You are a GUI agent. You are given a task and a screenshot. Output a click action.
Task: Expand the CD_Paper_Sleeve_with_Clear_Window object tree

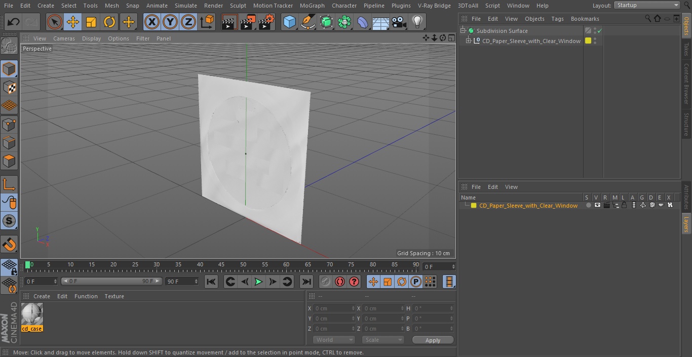[469, 41]
